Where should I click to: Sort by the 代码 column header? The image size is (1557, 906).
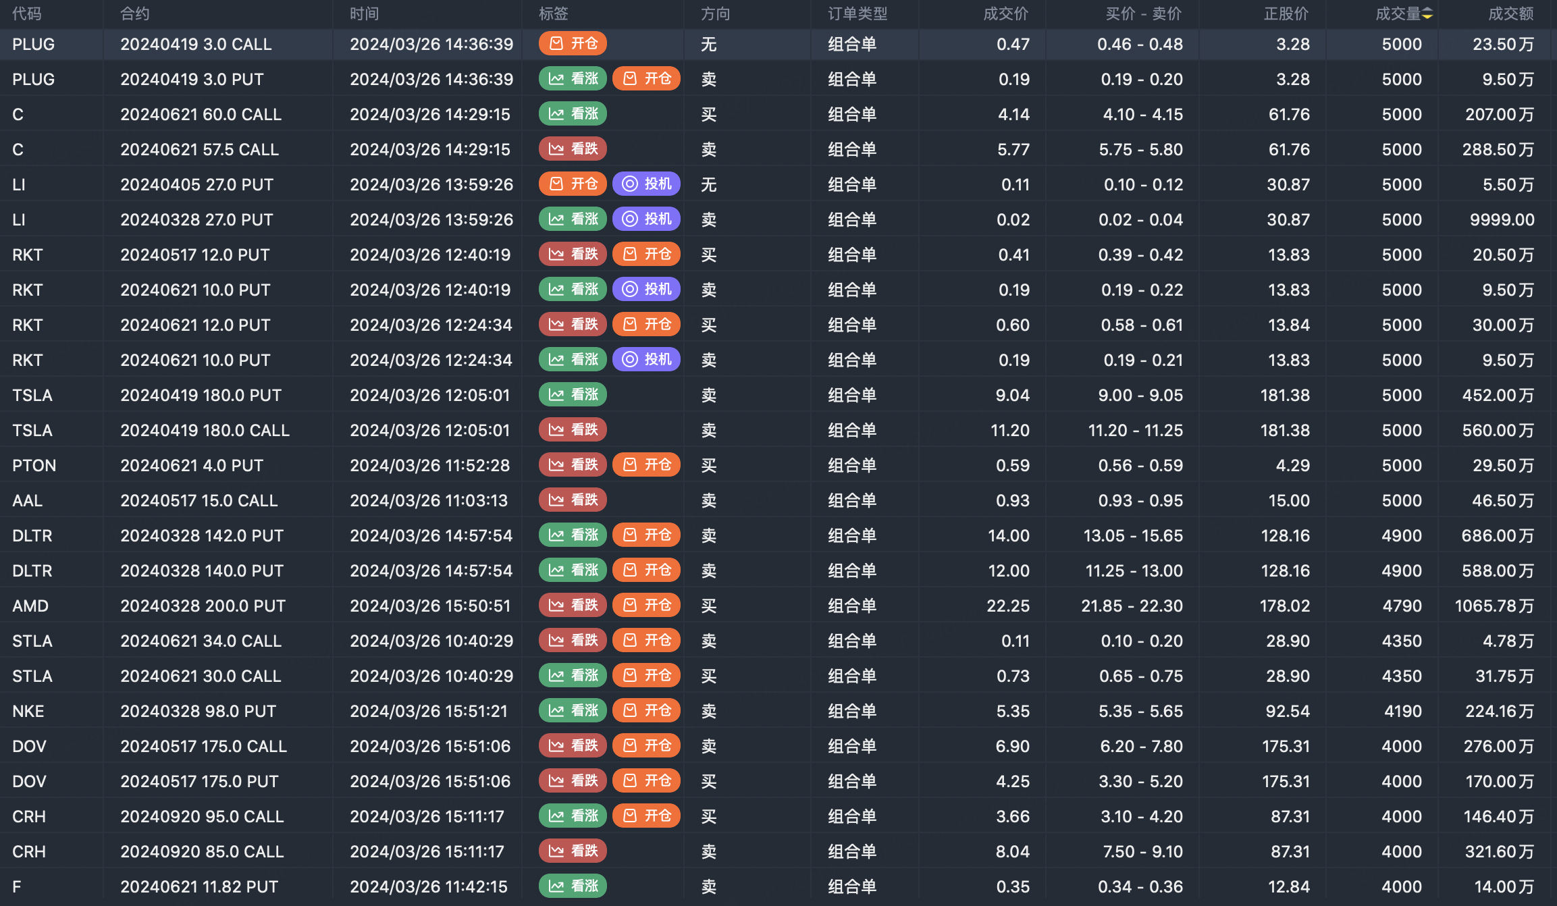[27, 14]
